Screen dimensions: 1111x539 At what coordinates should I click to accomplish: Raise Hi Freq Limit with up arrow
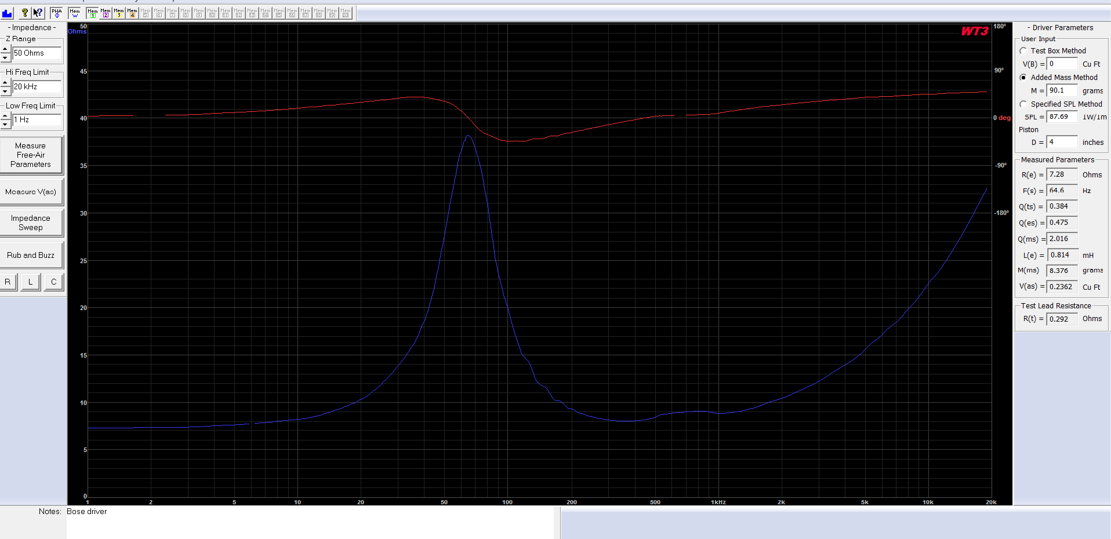(5, 83)
